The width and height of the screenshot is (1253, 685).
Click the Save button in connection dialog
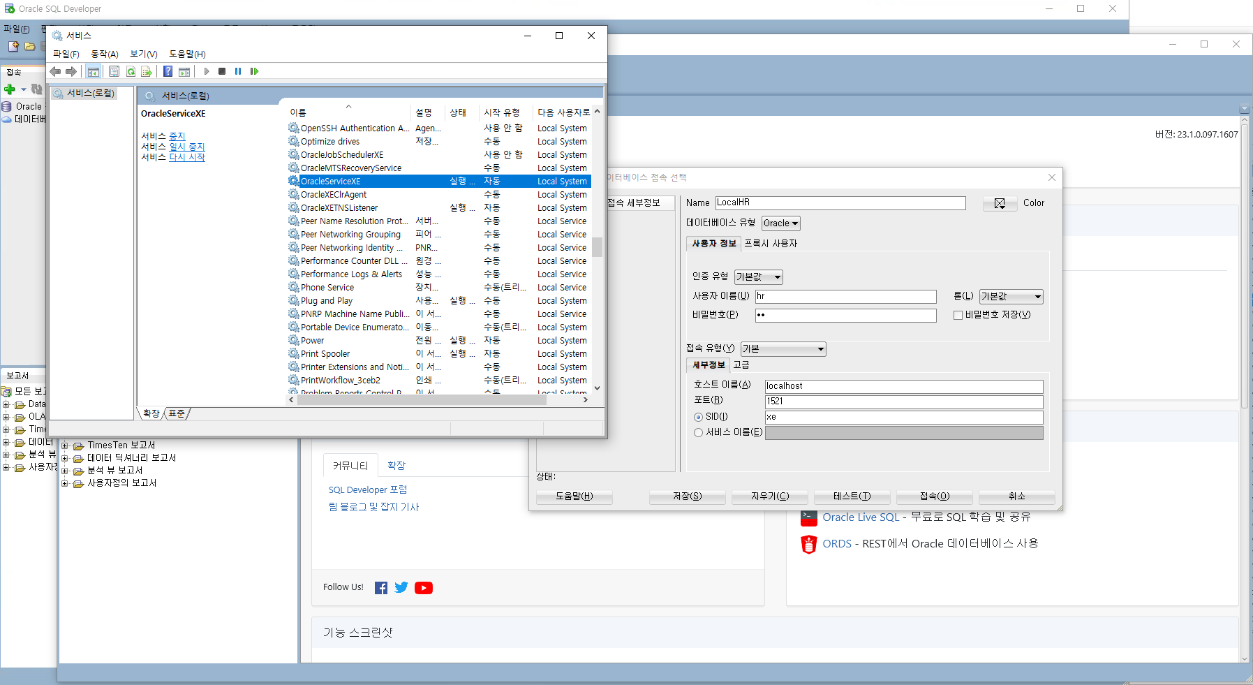(x=688, y=496)
